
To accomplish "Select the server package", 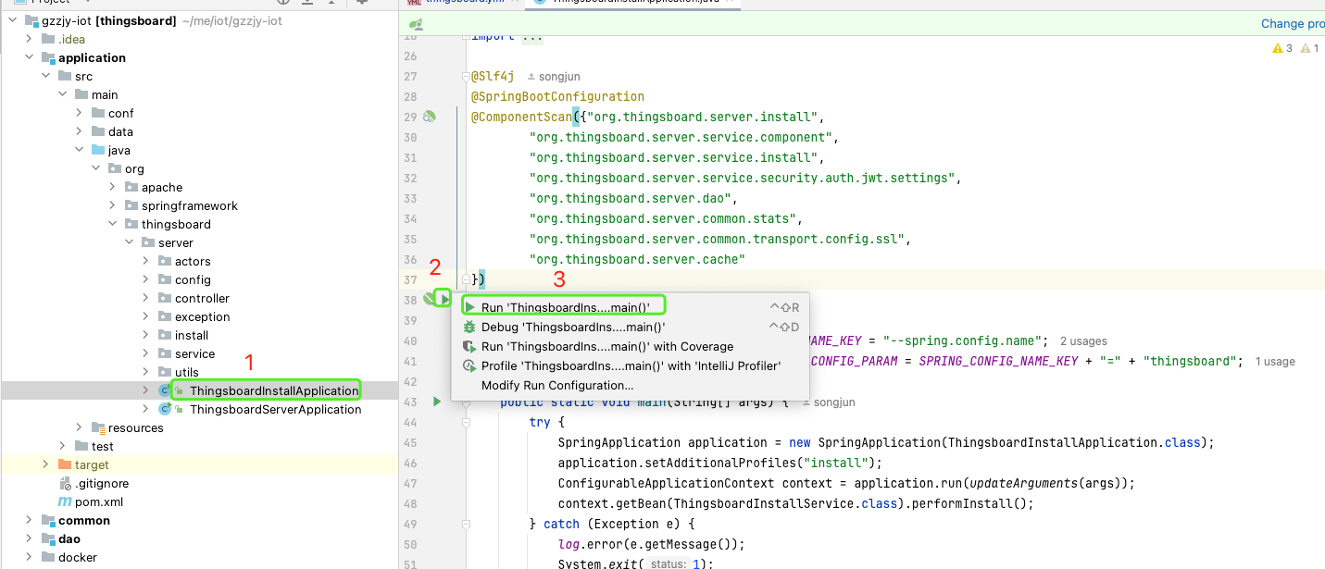I will pyautogui.click(x=176, y=242).
